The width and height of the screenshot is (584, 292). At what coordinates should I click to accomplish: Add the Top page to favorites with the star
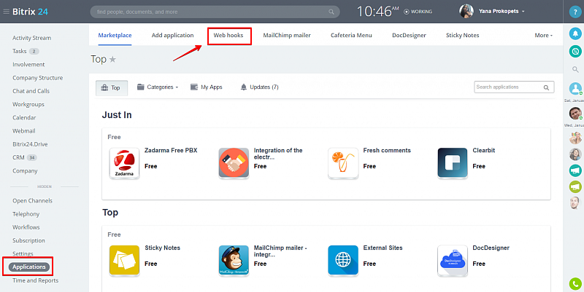tap(112, 60)
